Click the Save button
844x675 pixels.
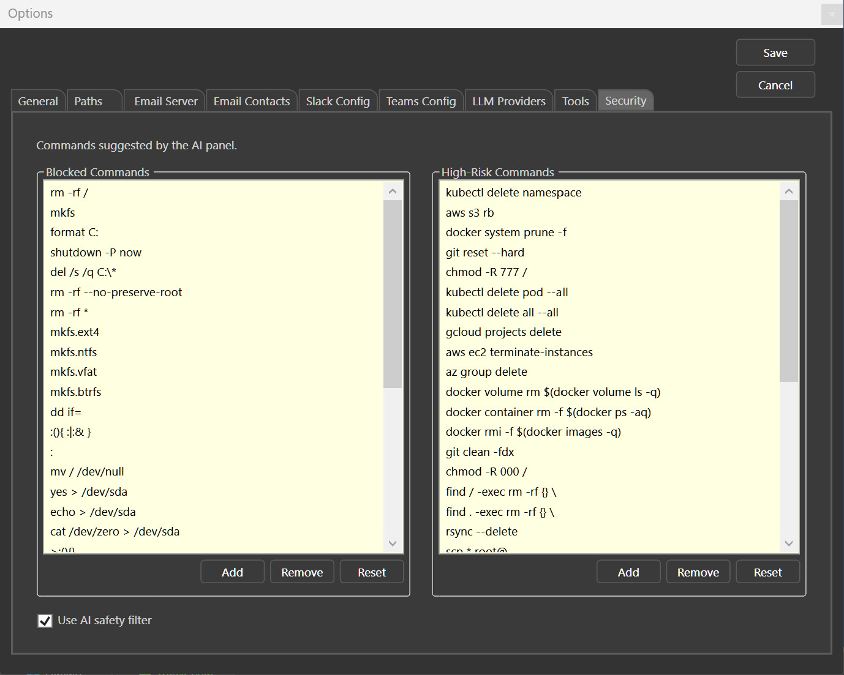775,53
